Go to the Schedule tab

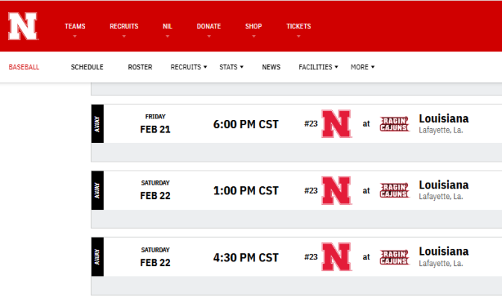pos(87,67)
